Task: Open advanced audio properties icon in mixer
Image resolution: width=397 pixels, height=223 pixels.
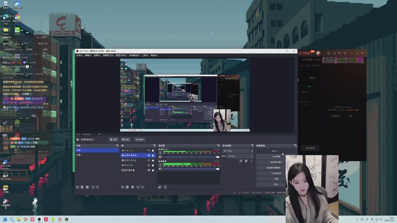Action: click(x=160, y=187)
